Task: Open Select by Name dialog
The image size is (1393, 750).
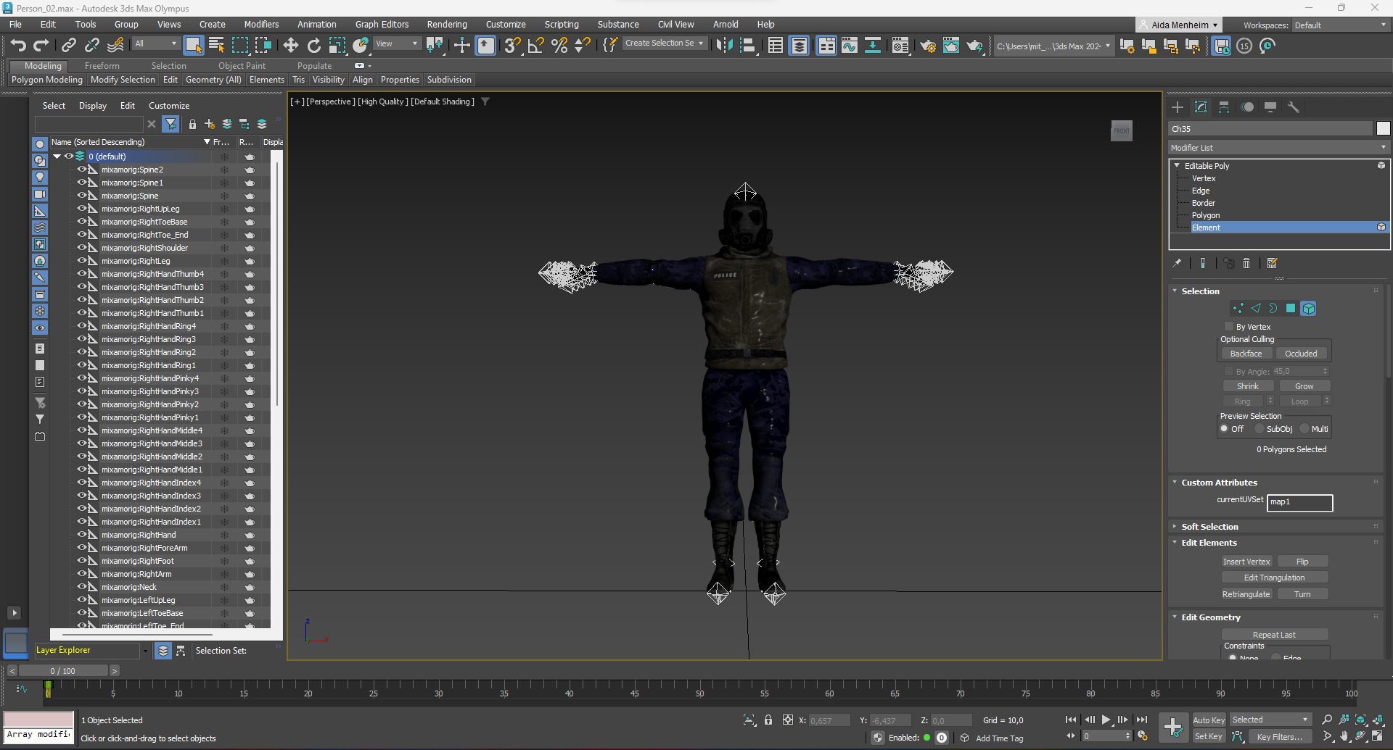Action: (x=216, y=46)
